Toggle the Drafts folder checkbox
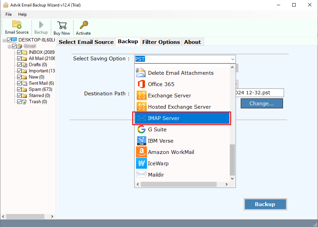This screenshot has height=227, width=318. [x=20, y=65]
